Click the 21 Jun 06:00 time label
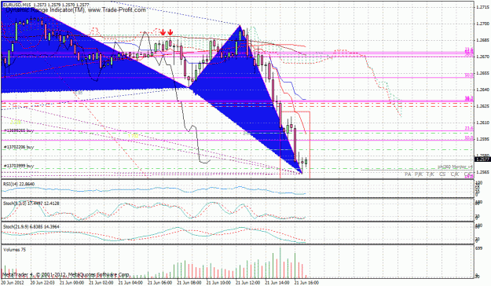 159,283
